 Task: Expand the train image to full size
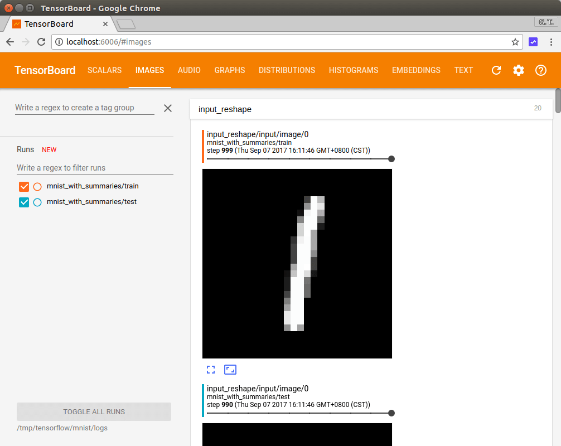click(x=210, y=369)
